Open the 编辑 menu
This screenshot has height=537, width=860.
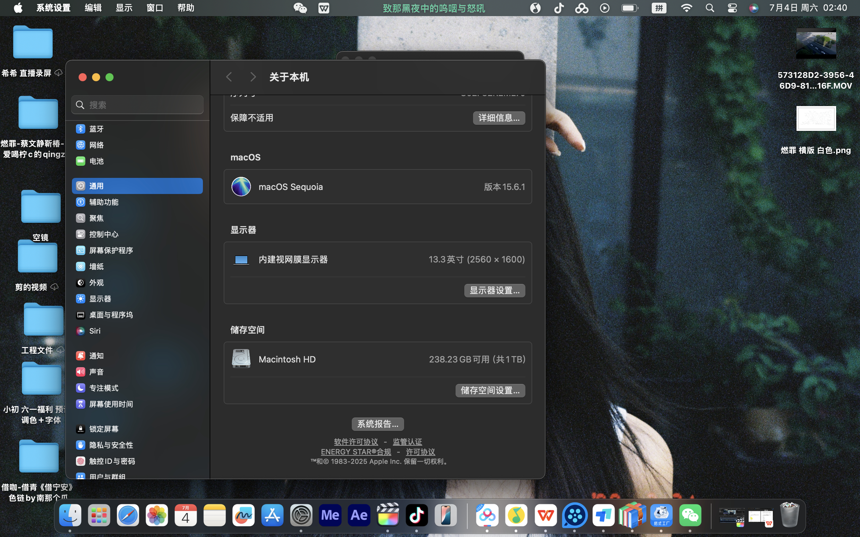pyautogui.click(x=93, y=8)
